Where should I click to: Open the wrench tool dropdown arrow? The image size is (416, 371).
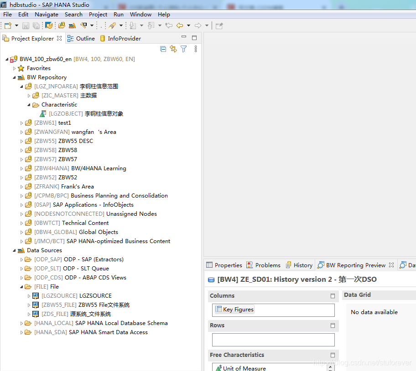(x=92, y=25)
